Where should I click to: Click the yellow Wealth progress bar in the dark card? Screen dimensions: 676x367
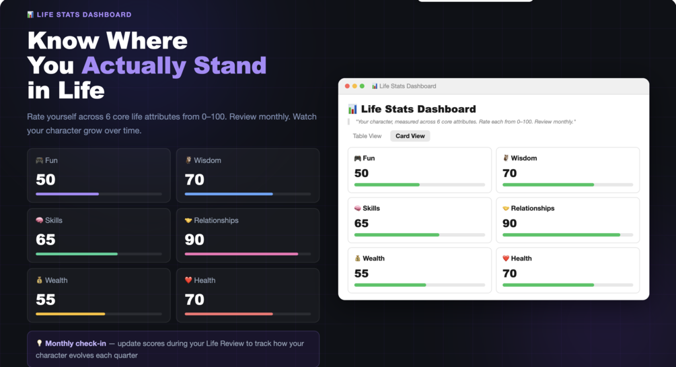click(x=71, y=314)
